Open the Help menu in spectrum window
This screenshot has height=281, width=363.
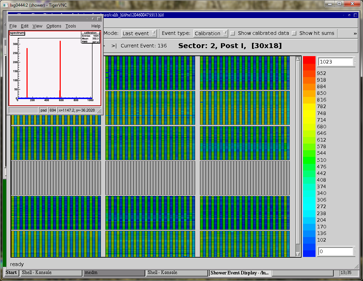point(96,26)
